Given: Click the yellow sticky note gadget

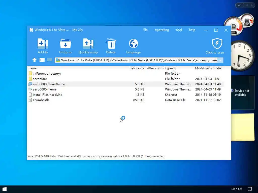Looking at the screenshot, I should point(243,127).
